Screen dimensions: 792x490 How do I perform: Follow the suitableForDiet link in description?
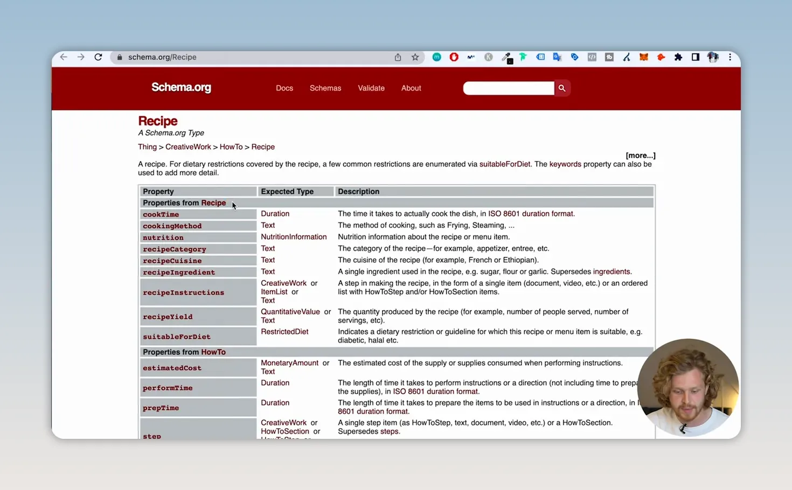[x=505, y=164]
